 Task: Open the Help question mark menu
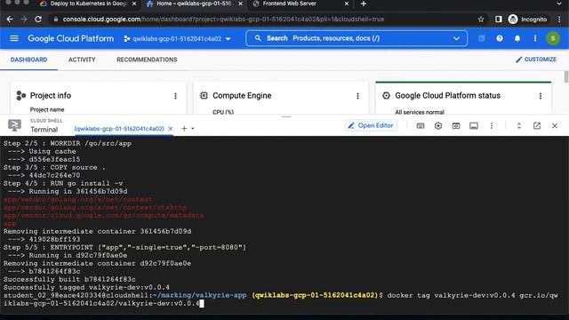pos(500,38)
